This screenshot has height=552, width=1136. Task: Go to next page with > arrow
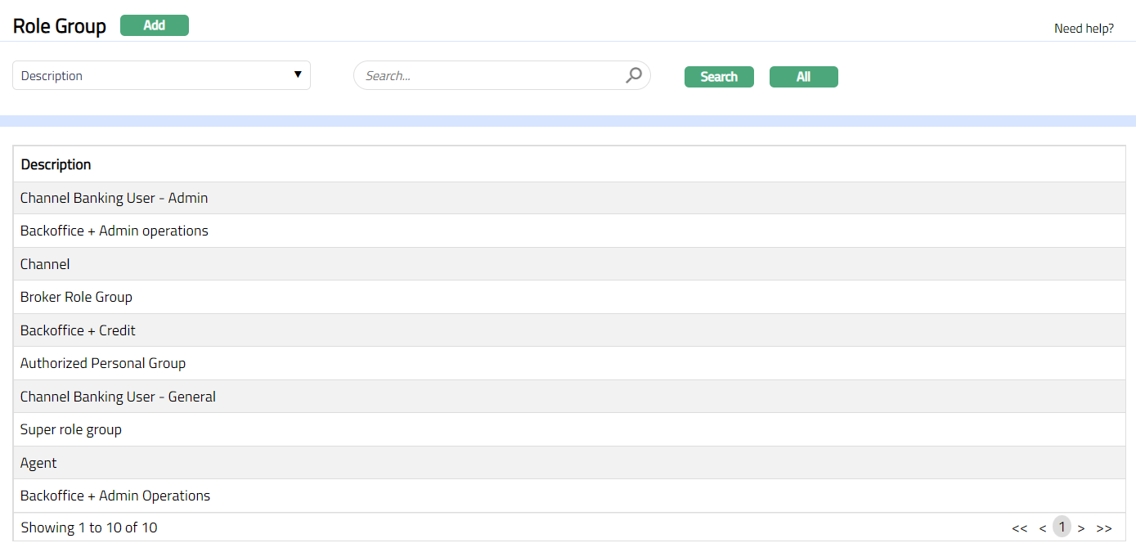1081,528
